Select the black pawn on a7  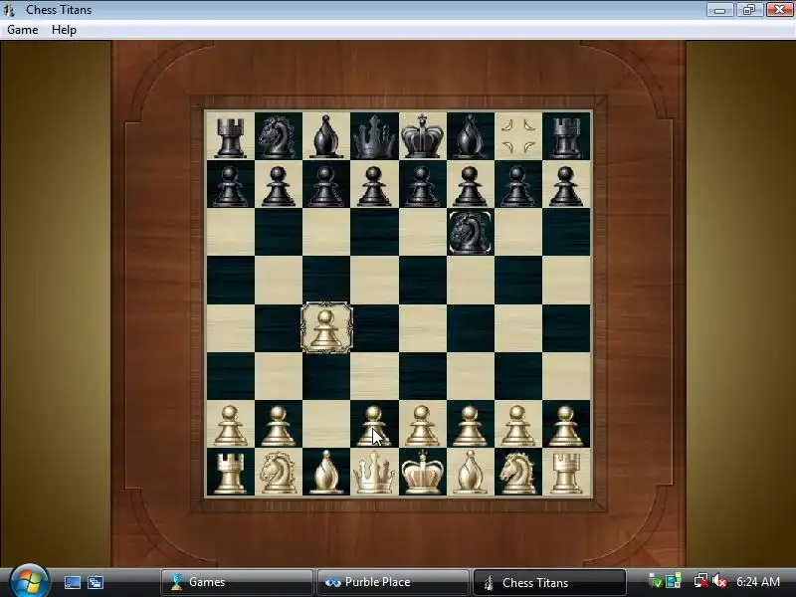230,185
